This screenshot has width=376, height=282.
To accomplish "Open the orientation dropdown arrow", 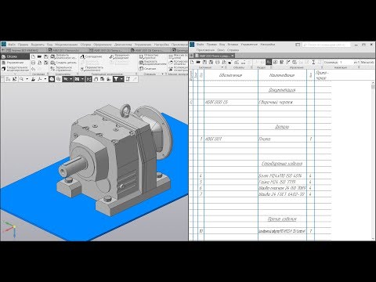I will (x=45, y=79).
